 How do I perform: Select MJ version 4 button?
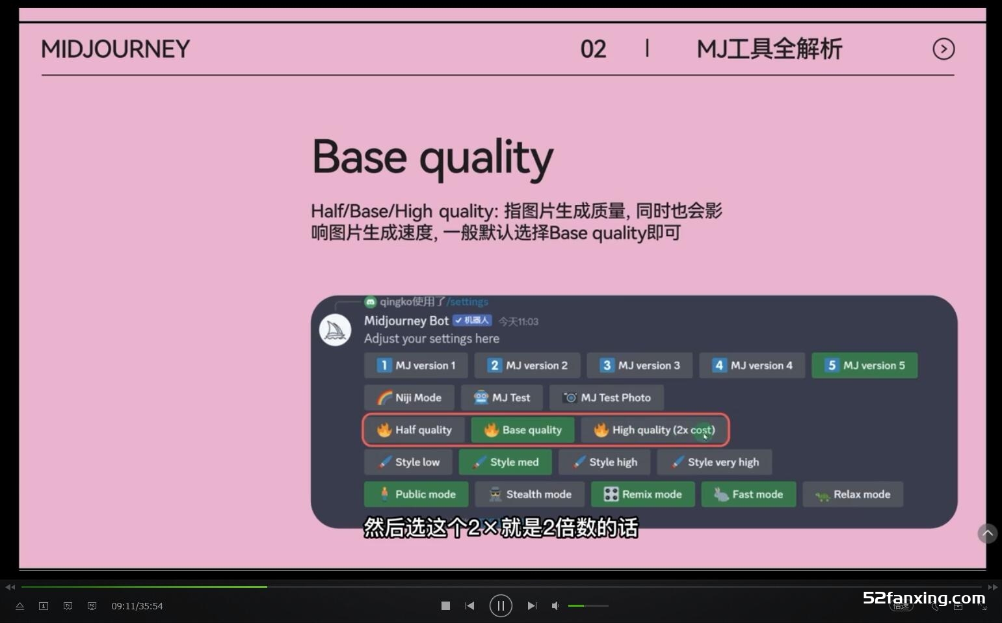click(x=752, y=365)
